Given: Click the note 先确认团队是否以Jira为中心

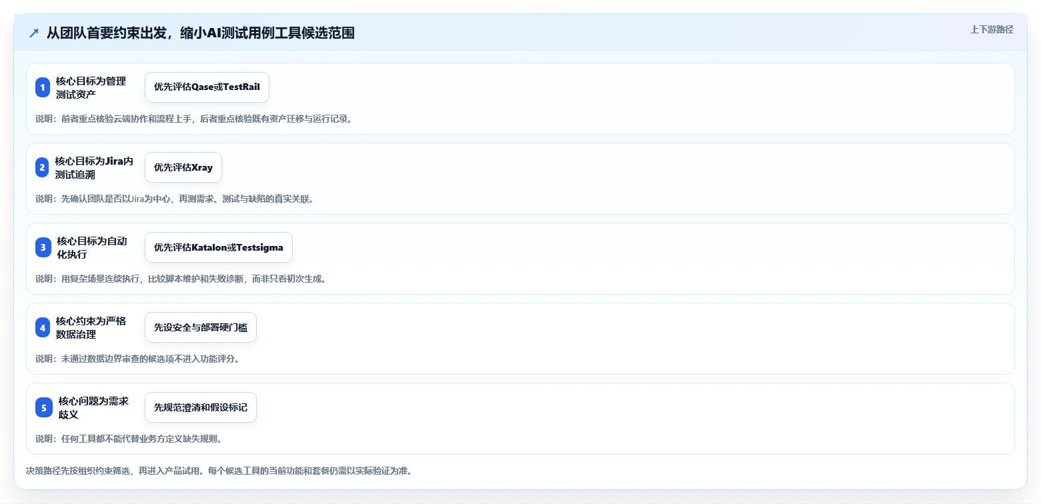Looking at the screenshot, I should (174, 199).
